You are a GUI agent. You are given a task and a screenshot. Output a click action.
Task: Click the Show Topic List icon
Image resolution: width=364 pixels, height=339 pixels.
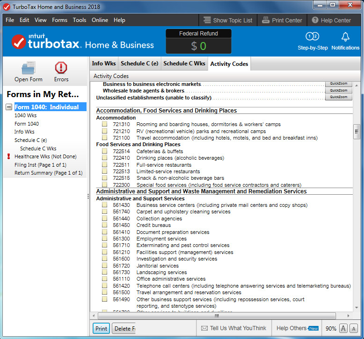point(207,20)
